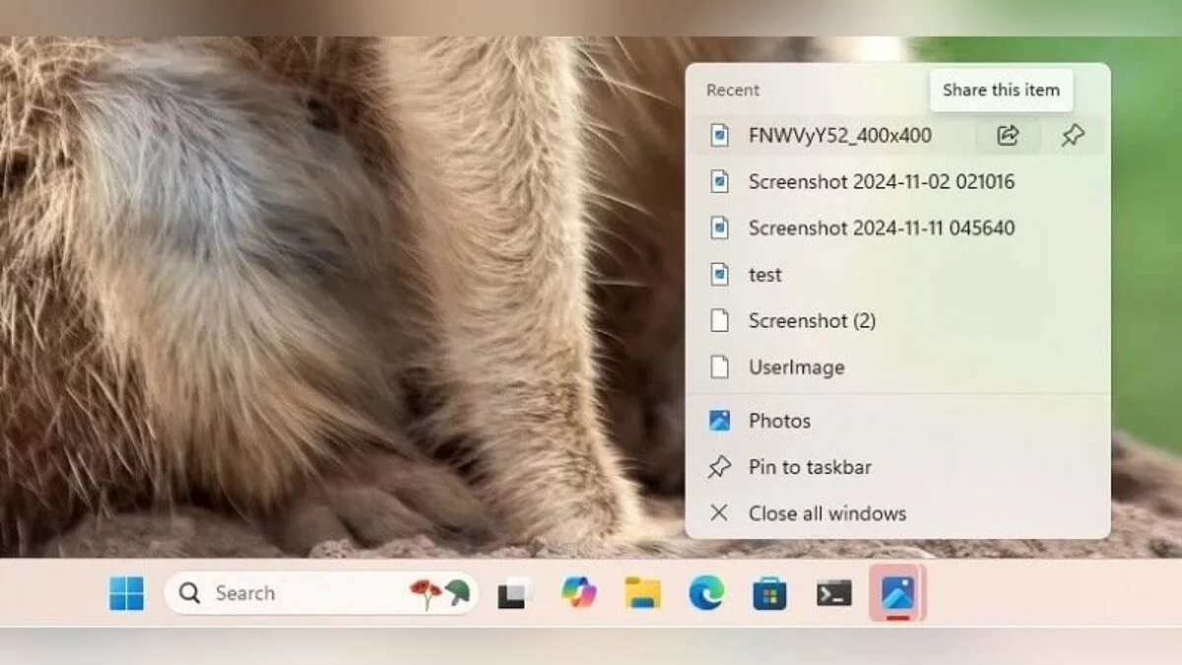Select Pin to taskbar option
This screenshot has height=665, width=1182.
coord(809,467)
